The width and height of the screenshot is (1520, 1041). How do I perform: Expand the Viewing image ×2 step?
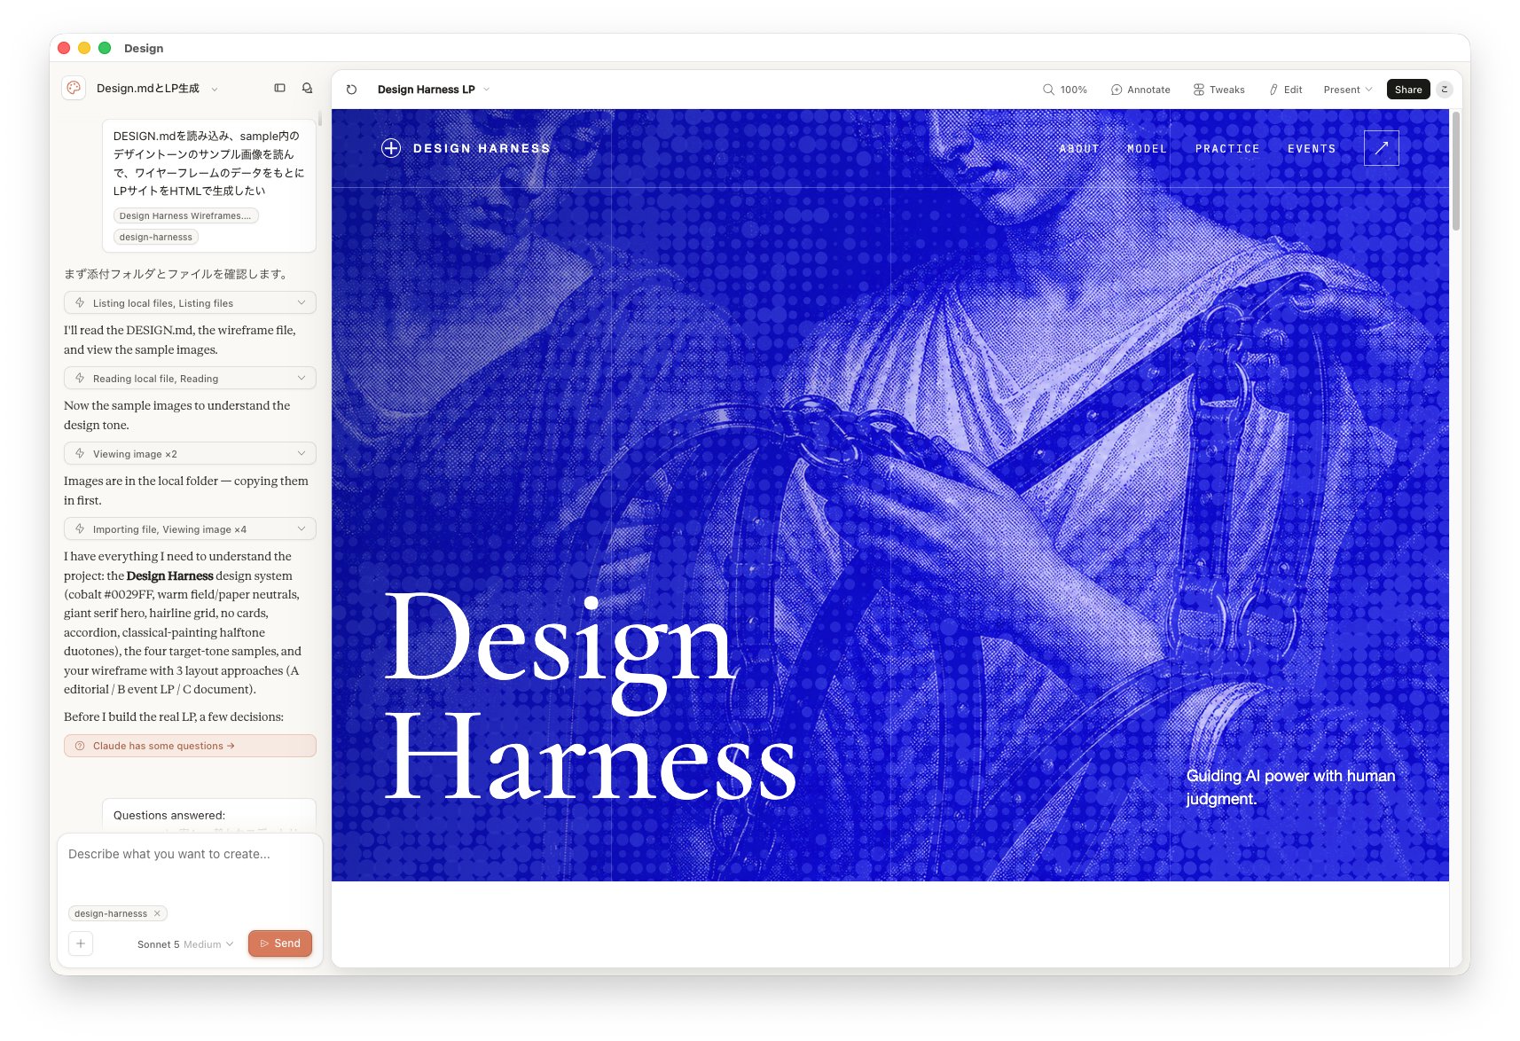tap(190, 453)
